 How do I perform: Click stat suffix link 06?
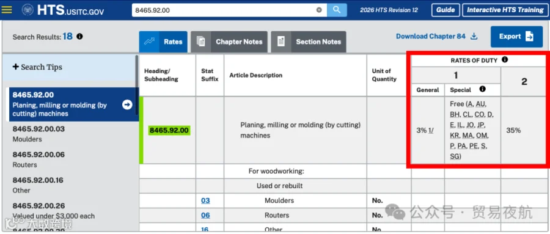pos(205,216)
